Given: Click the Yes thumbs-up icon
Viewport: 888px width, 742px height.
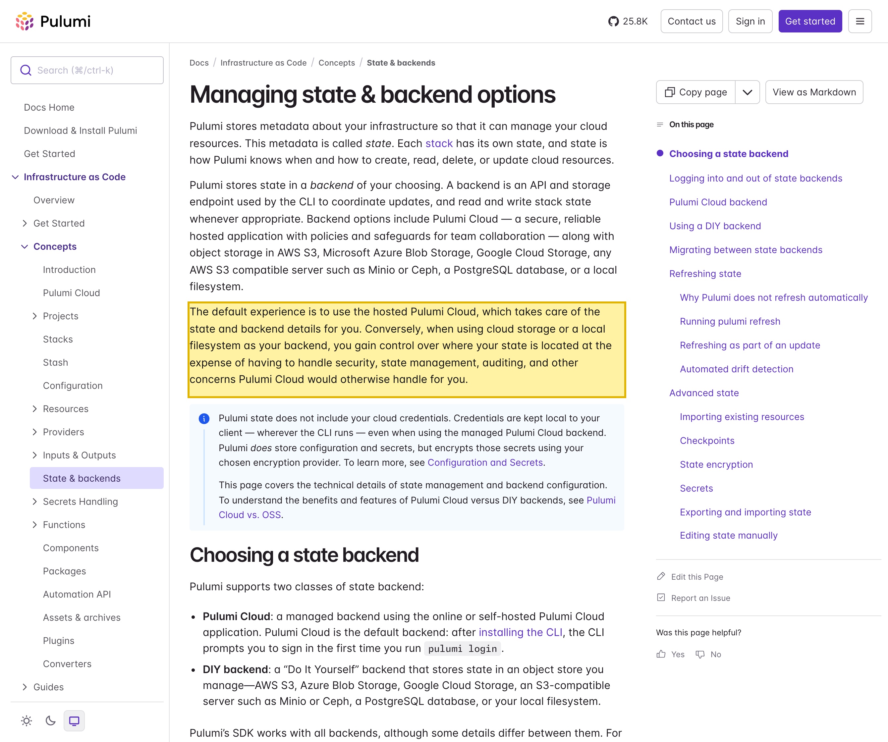Looking at the screenshot, I should (661, 654).
